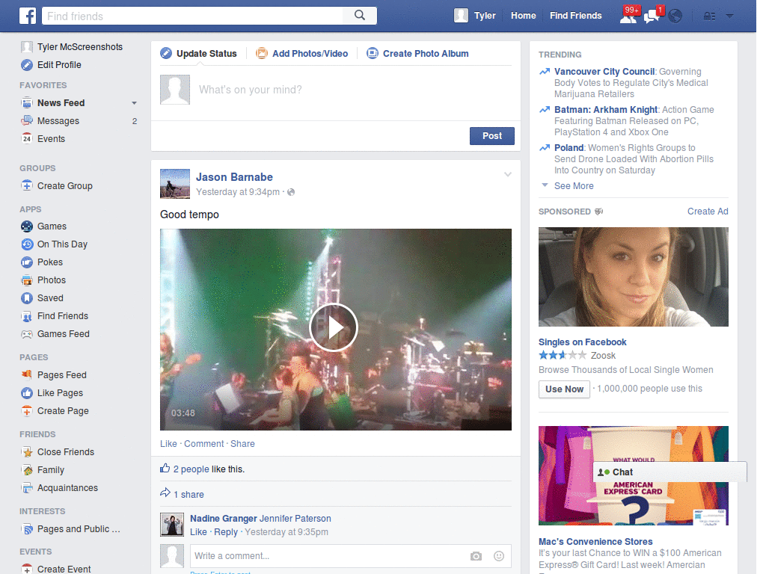Expand the News Feed sort dropdown arrow
766x574 pixels.
pyautogui.click(x=135, y=103)
